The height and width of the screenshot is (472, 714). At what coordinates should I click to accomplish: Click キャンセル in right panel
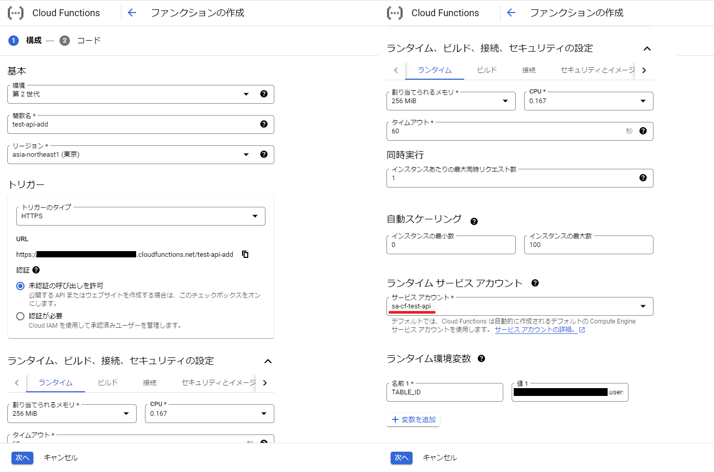coord(440,457)
